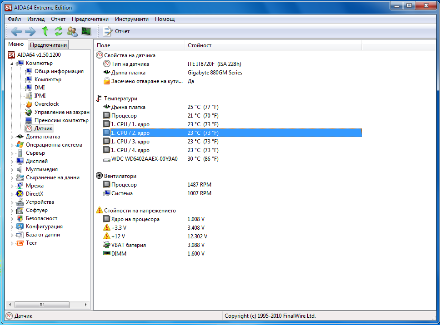Click the Операционна система Windows flag icon
Image resolution: width=440 pixels, height=325 pixels.
tap(20, 145)
